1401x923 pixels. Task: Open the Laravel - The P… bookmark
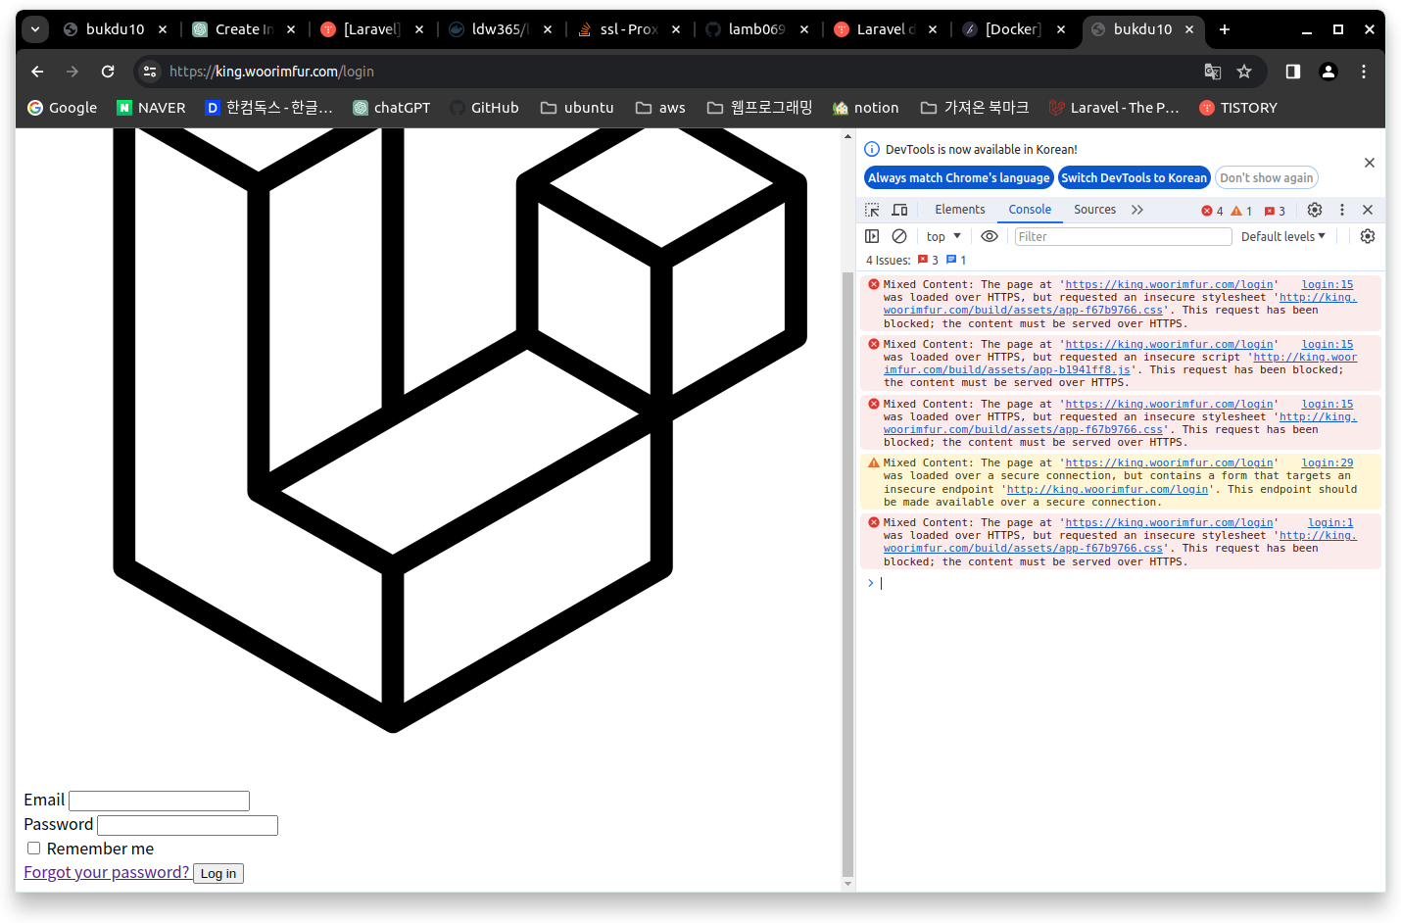click(x=1114, y=108)
